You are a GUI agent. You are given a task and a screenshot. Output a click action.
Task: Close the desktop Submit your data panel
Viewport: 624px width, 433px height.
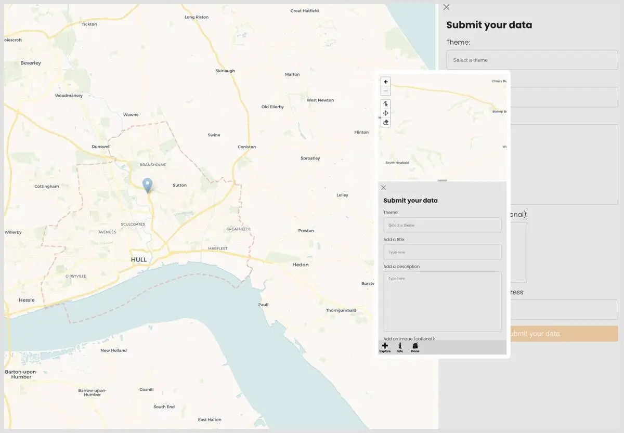[x=446, y=7]
